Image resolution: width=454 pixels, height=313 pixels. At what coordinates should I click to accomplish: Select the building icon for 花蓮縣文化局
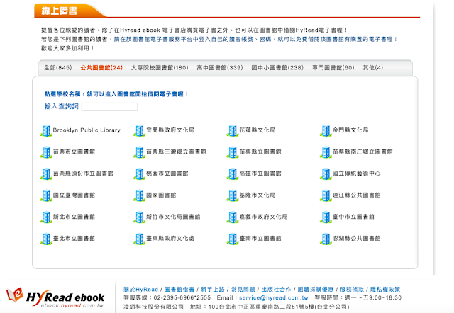233,130
